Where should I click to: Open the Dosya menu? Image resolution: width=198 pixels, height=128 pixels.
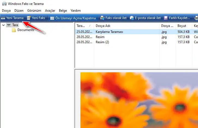coord(6,11)
